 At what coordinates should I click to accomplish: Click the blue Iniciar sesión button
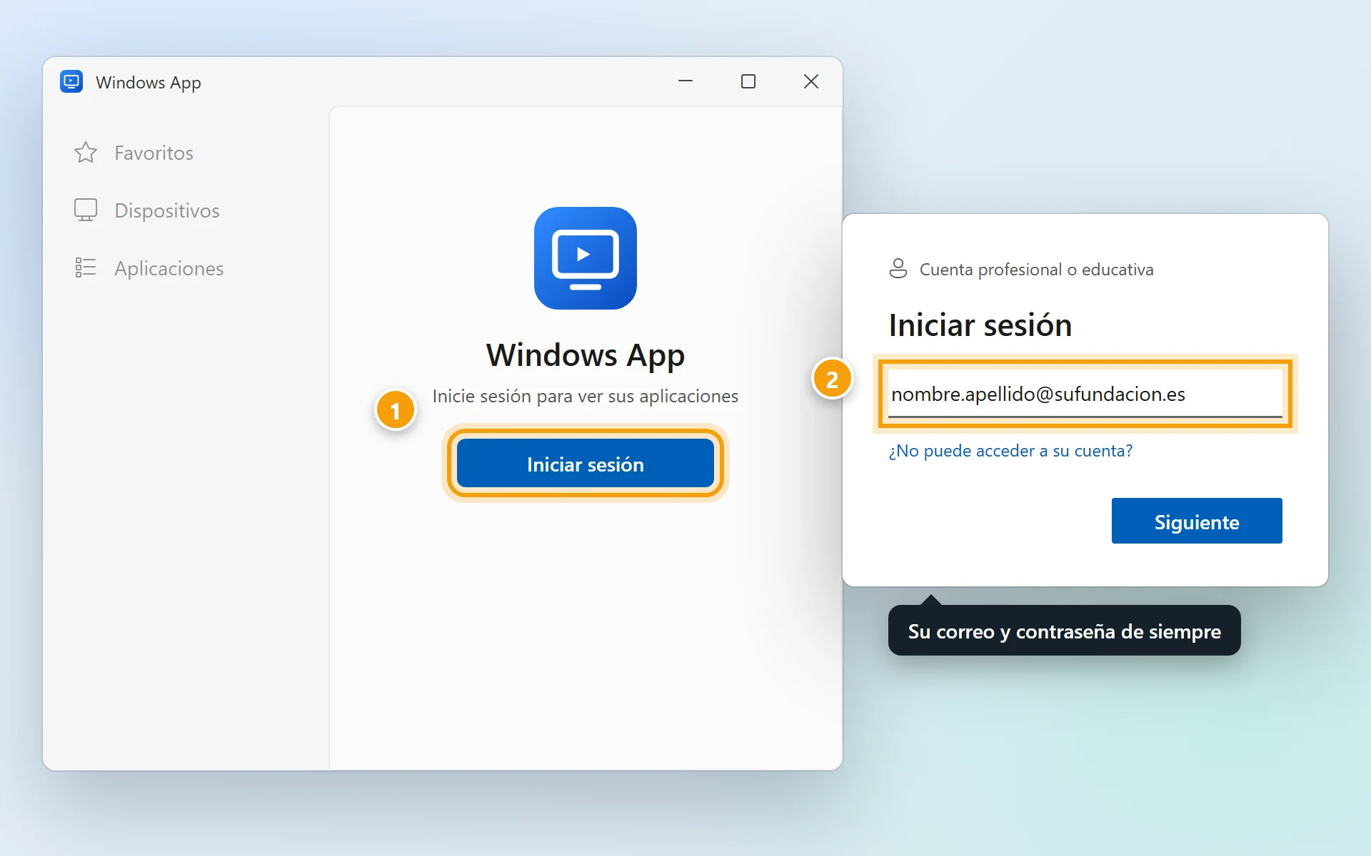586,464
